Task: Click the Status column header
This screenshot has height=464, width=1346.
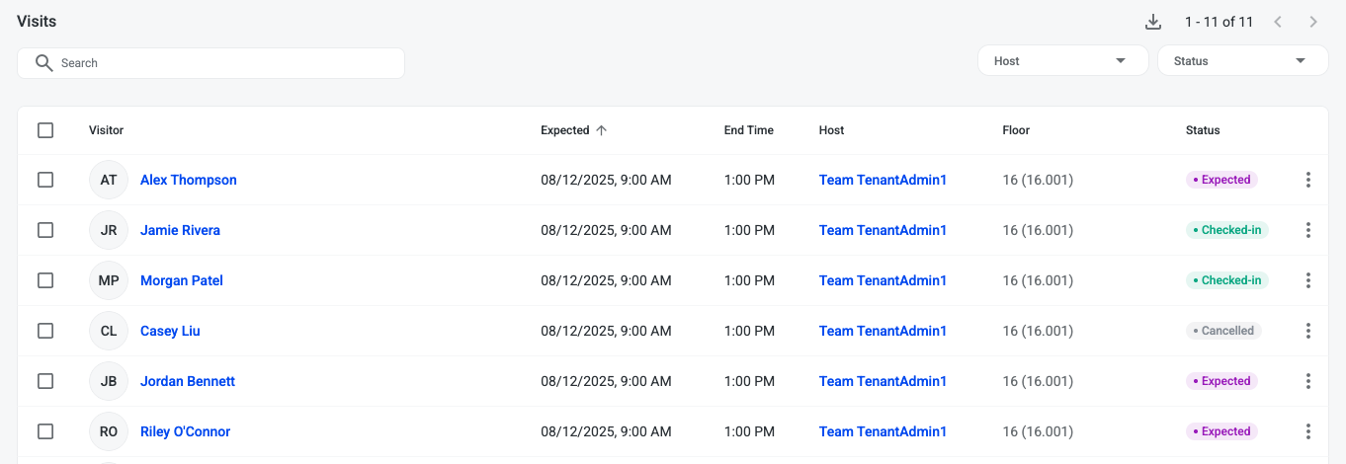Action: point(1203,130)
